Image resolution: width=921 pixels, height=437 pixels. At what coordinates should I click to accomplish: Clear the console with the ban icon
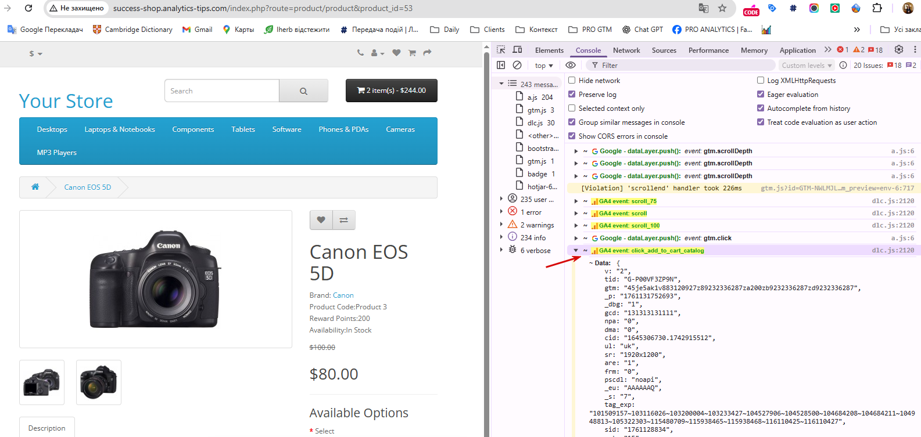517,65
